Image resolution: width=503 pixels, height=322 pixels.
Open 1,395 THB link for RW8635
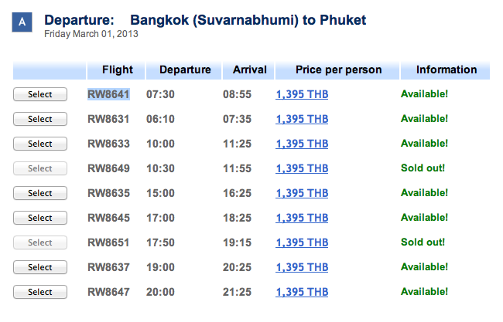click(x=302, y=193)
